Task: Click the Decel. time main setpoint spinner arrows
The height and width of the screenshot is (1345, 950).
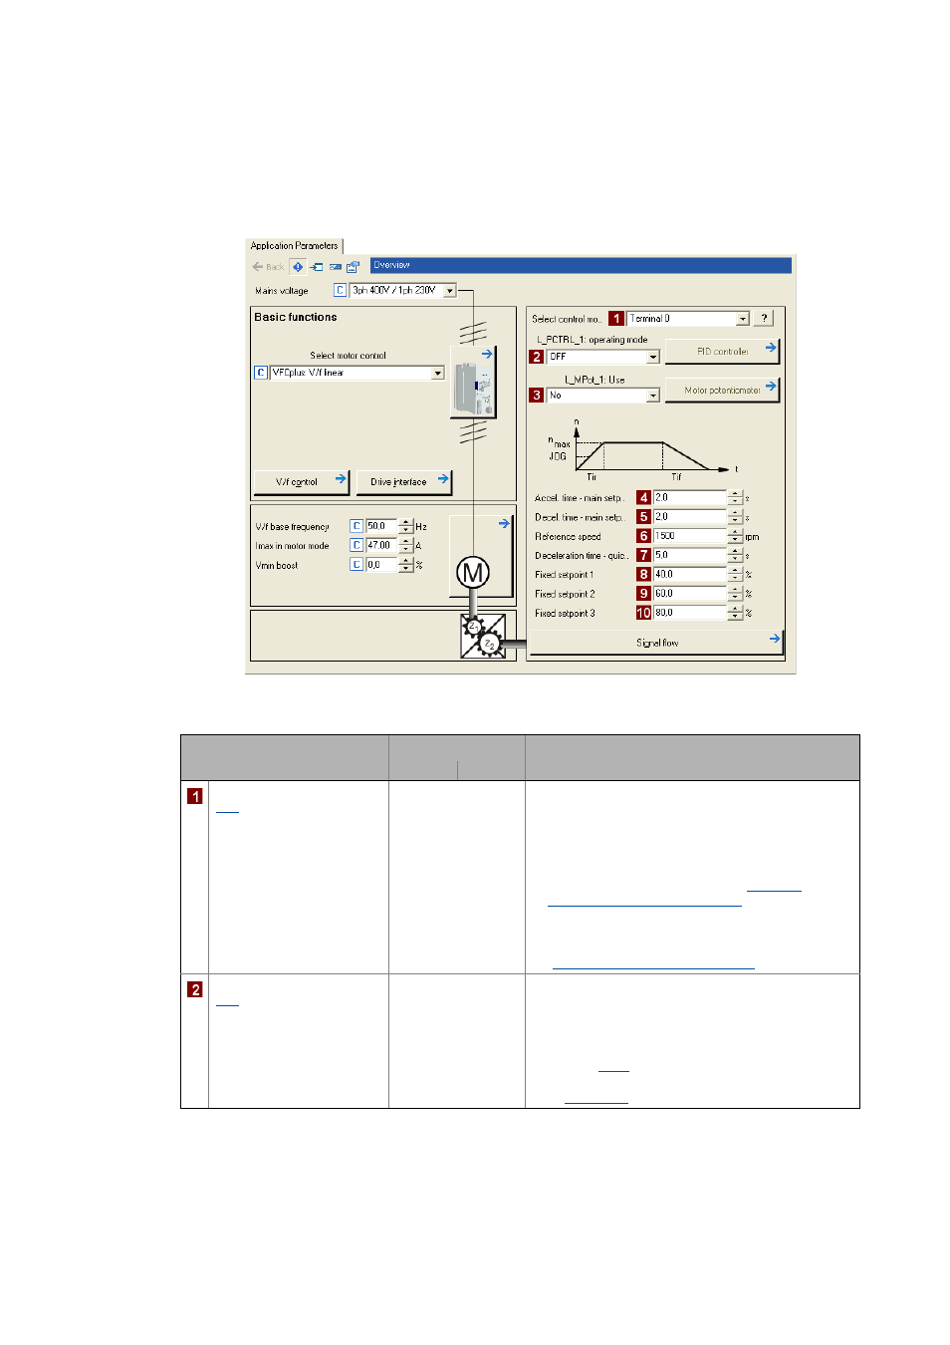Action: pos(735,517)
